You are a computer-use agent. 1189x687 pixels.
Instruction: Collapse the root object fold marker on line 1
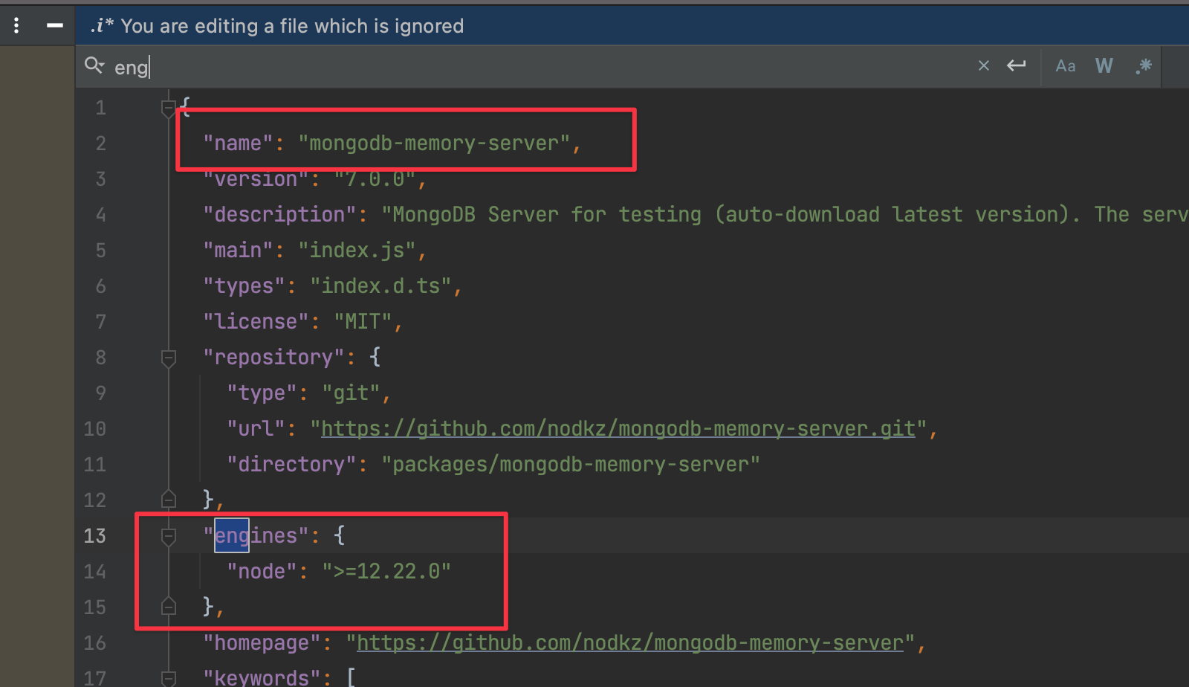coord(169,109)
